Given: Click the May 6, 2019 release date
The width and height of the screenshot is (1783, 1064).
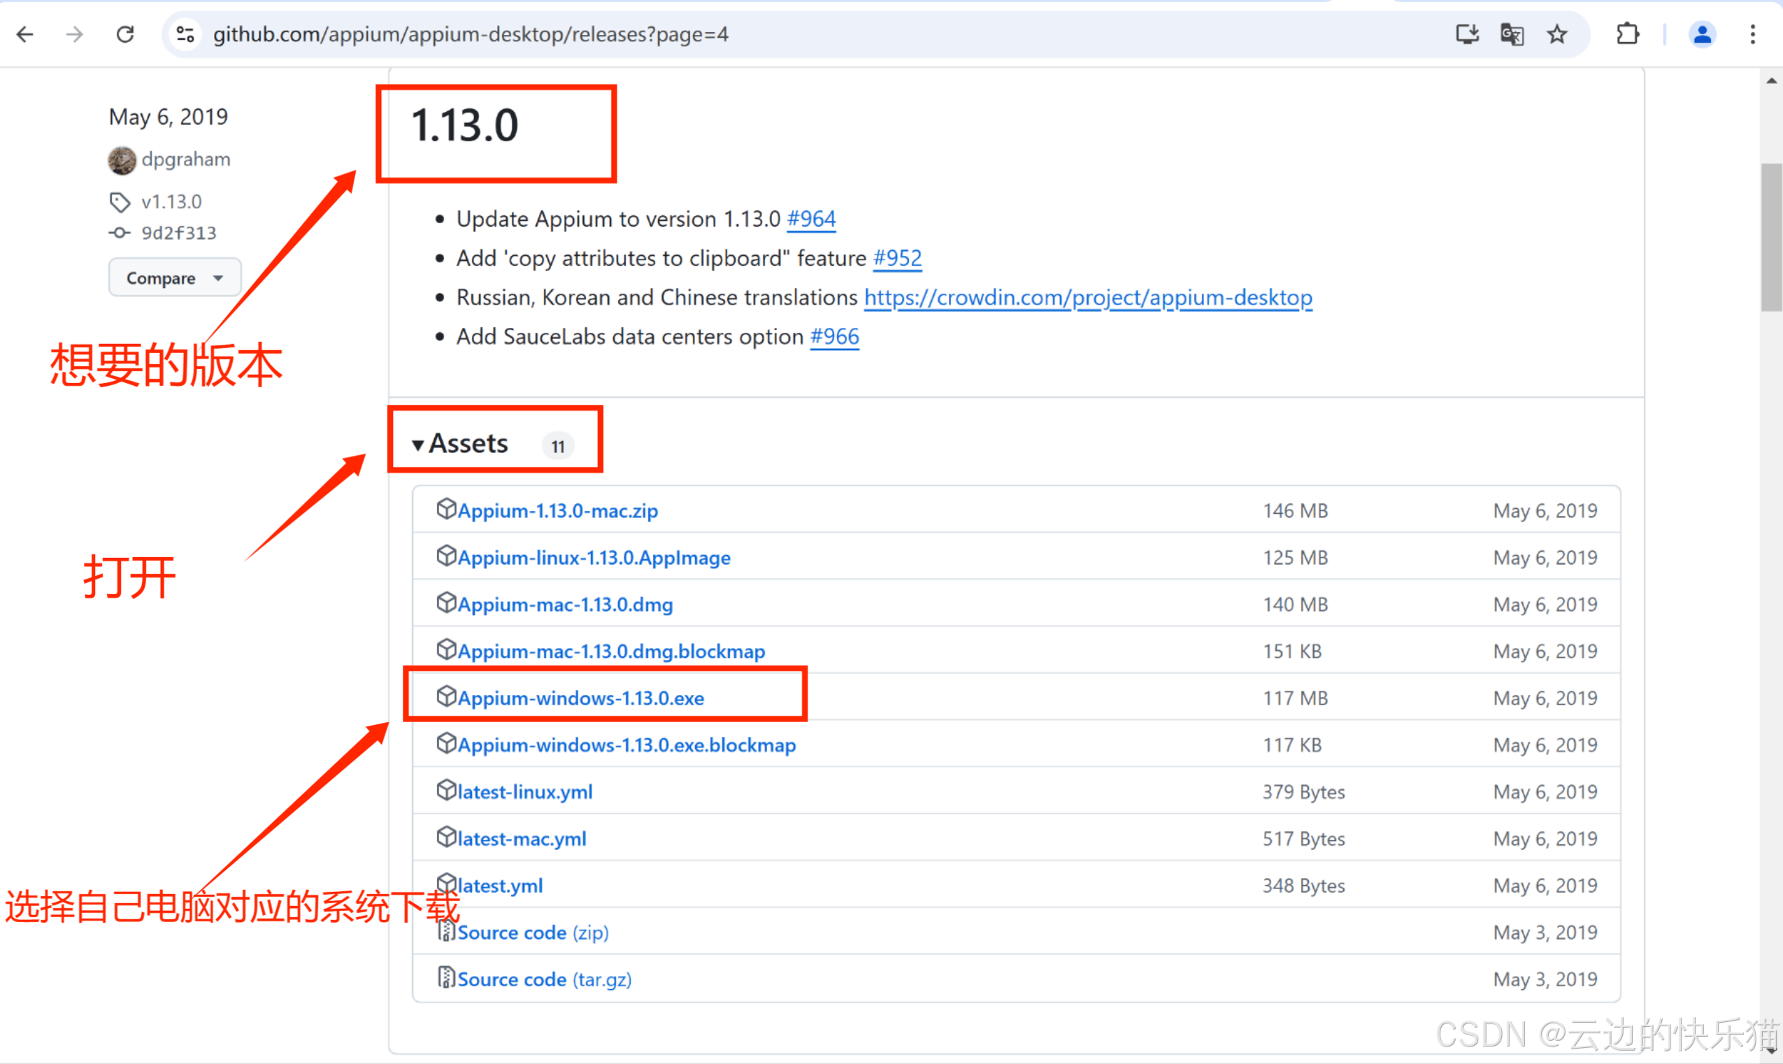Looking at the screenshot, I should 168,117.
